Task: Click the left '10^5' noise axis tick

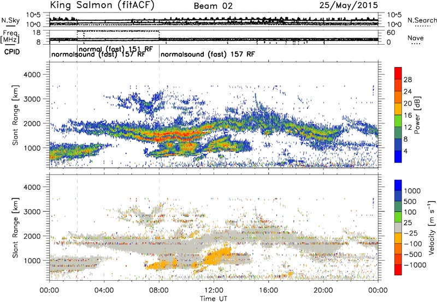Action: tap(33, 15)
